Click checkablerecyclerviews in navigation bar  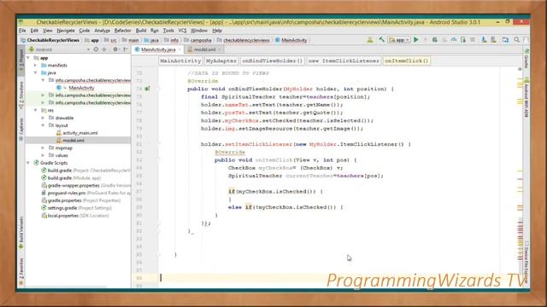(x=246, y=40)
